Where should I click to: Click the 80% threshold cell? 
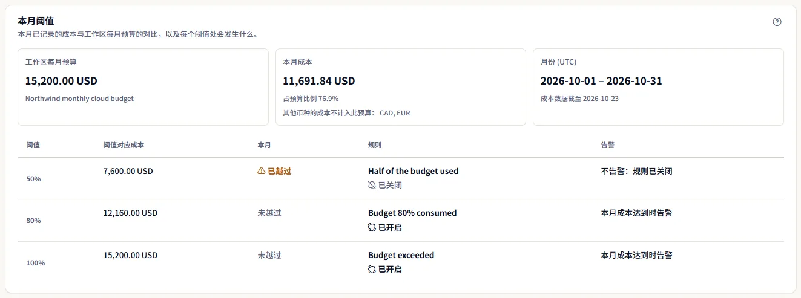coord(33,221)
